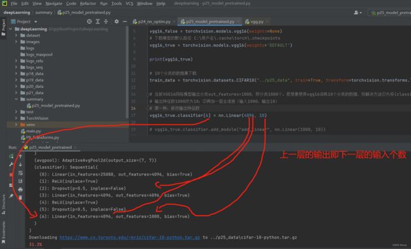Toggle soft-wrap in Run console

pyautogui.click(x=20, y=173)
